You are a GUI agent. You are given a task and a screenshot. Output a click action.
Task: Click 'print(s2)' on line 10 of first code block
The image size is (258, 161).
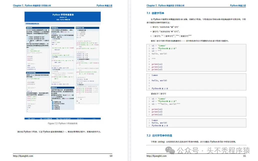pos(157,69)
